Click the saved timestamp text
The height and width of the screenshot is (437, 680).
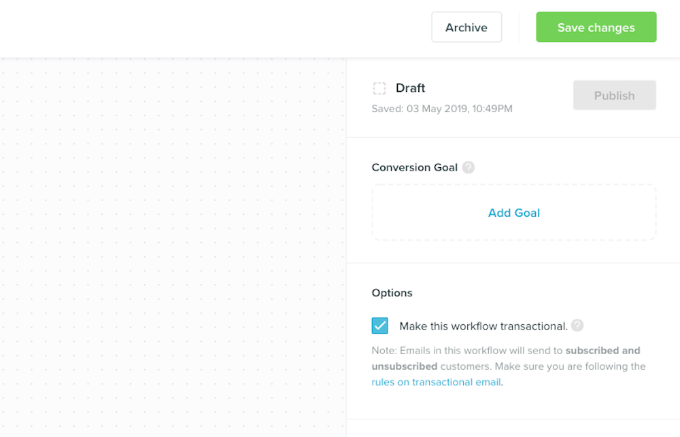tap(442, 109)
